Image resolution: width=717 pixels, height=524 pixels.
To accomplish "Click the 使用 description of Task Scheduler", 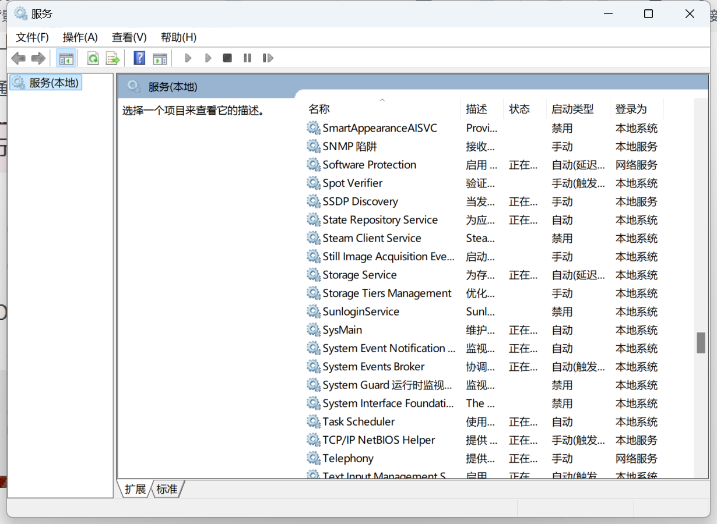I will 481,422.
